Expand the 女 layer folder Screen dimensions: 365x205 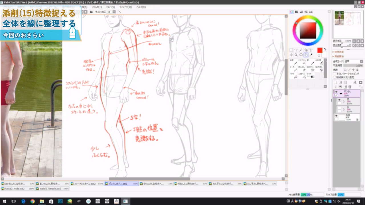pyautogui.click(x=344, y=109)
